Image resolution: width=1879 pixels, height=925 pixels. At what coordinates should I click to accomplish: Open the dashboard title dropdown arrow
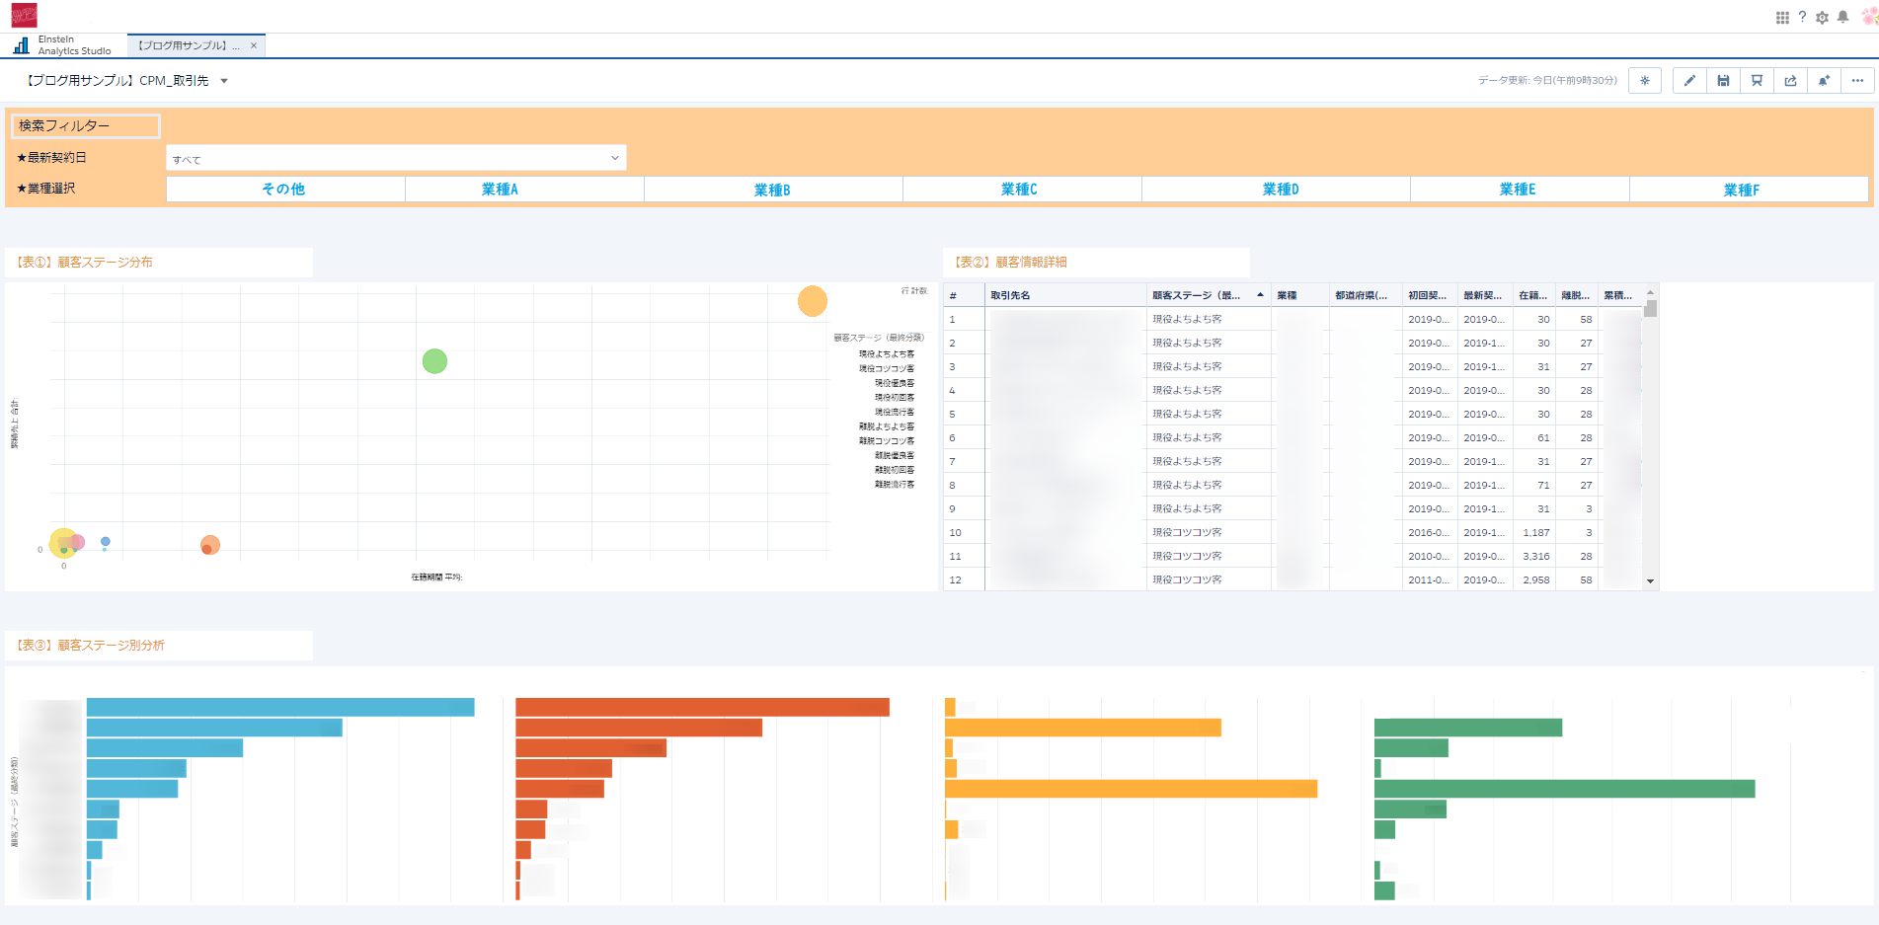224,81
